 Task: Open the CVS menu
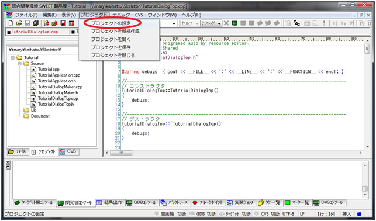pyautogui.click(x=139, y=15)
